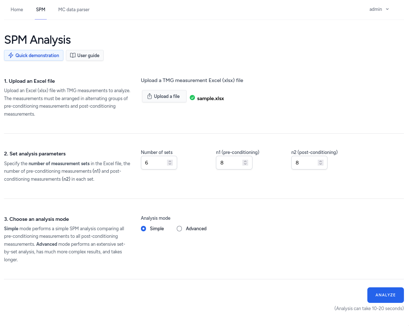Click the upload arrow icon
The image size is (409, 326).
150,96
